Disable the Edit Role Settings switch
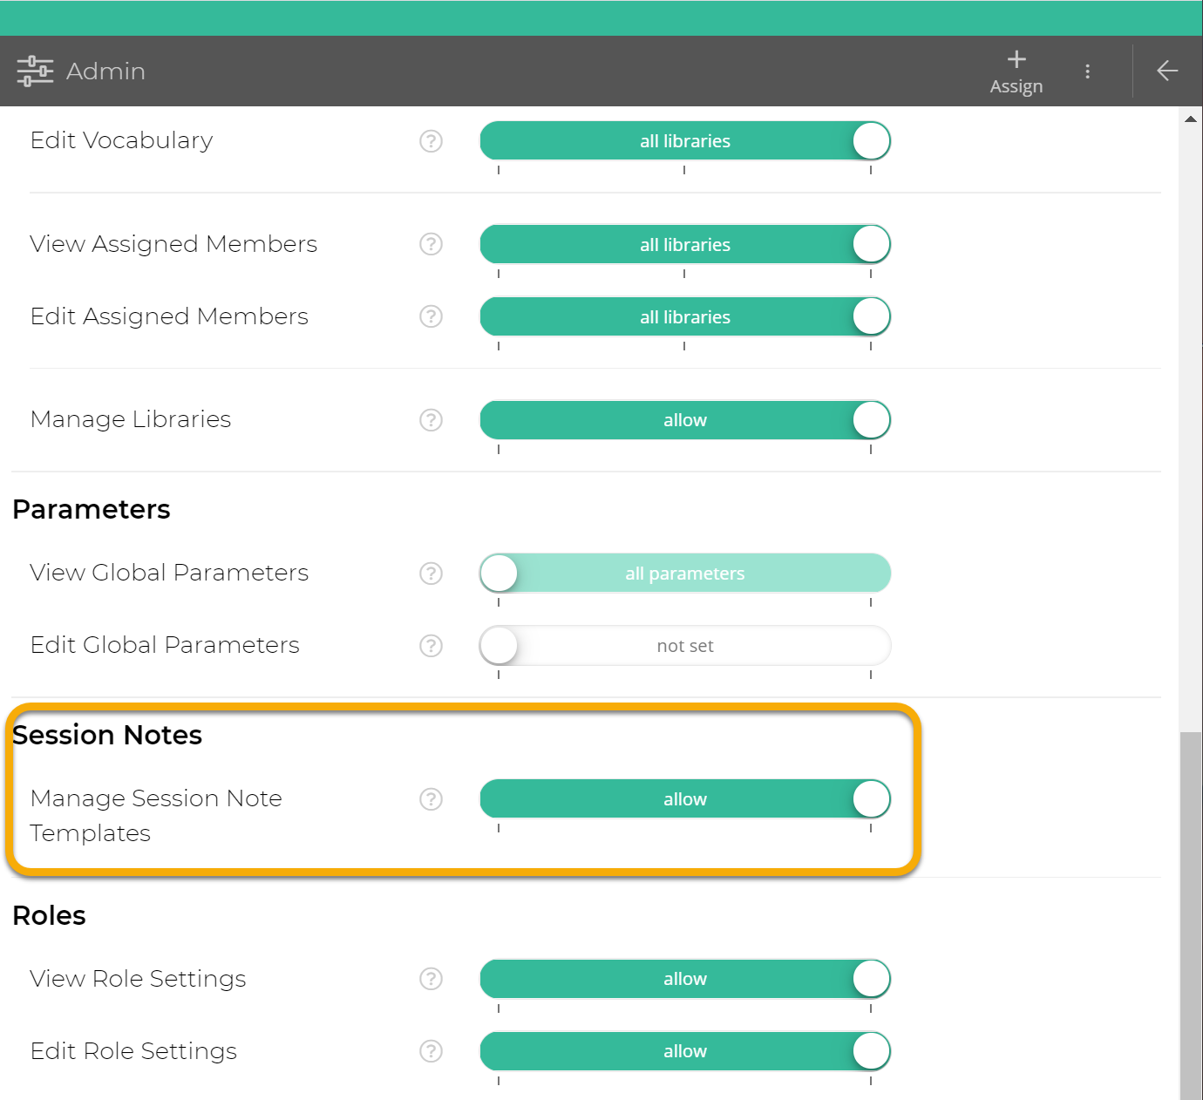Viewport: 1203px width, 1100px height. pos(870,1051)
